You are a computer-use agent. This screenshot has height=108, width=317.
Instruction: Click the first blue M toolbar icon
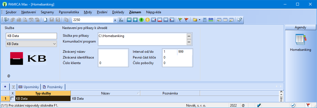coord(129,20)
